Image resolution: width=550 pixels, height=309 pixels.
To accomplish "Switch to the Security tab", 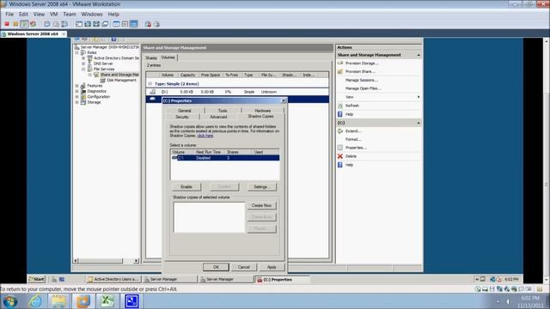I will point(182,117).
